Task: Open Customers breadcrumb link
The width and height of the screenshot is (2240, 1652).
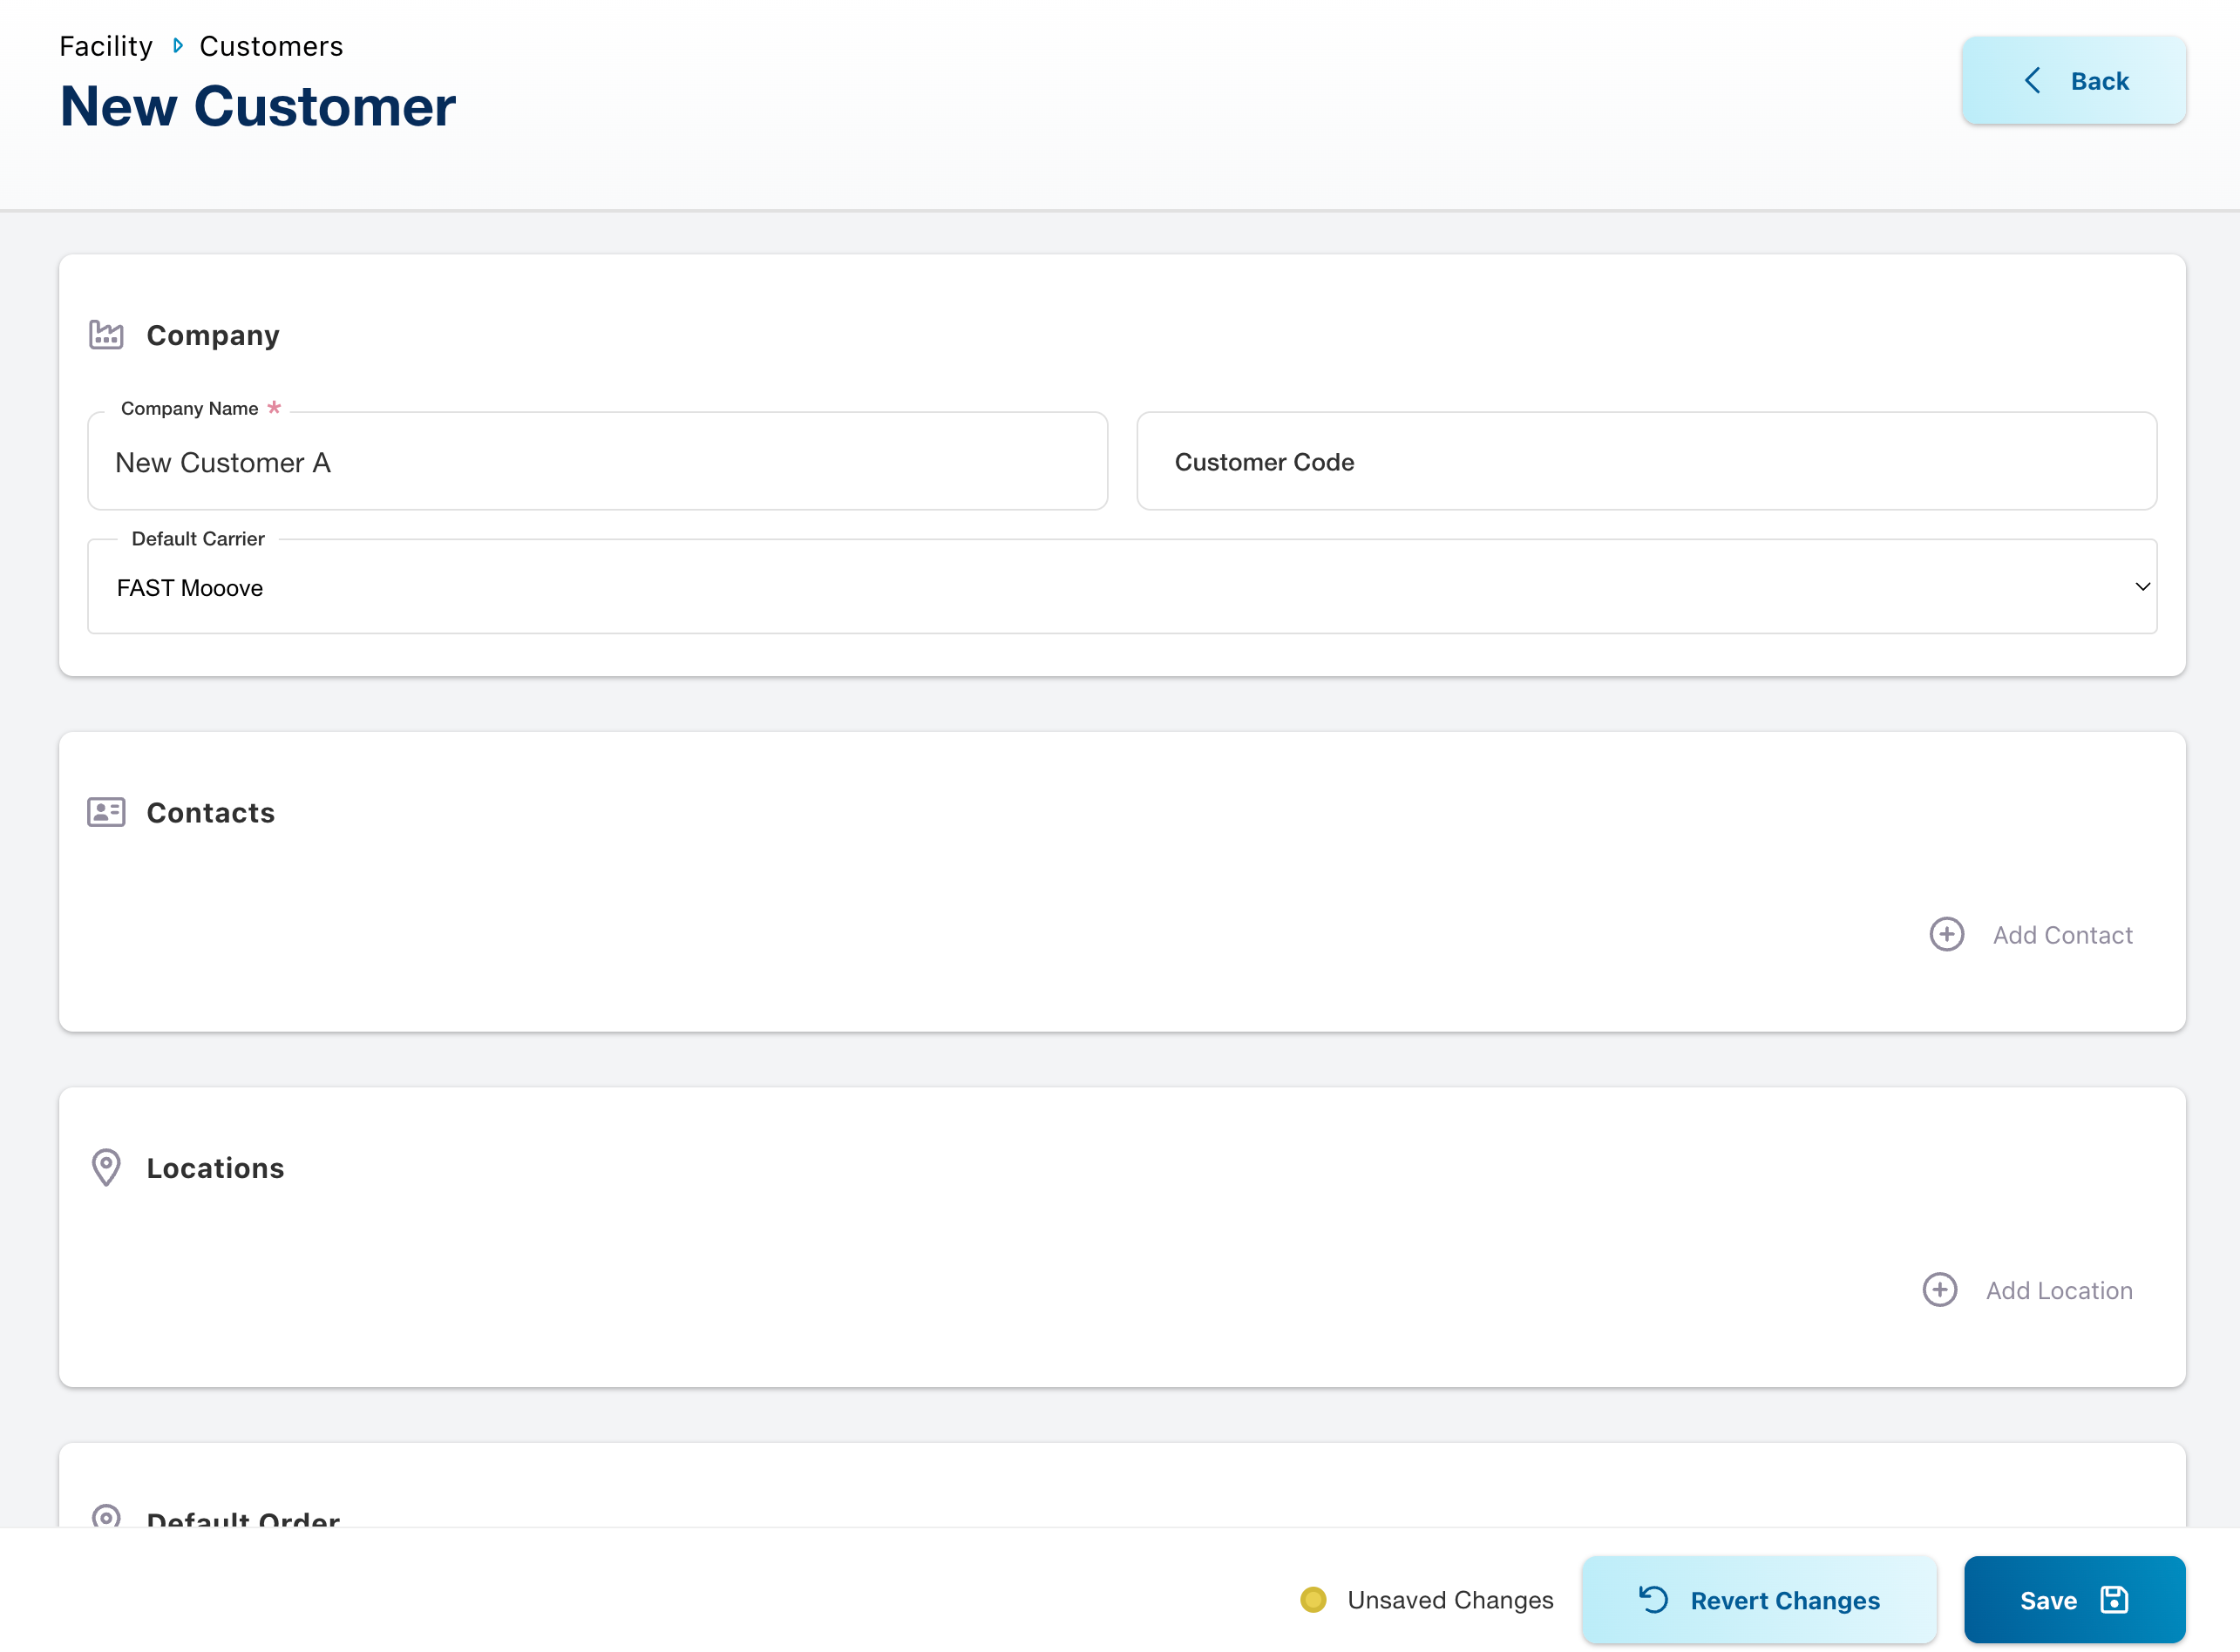Action: [x=271, y=46]
